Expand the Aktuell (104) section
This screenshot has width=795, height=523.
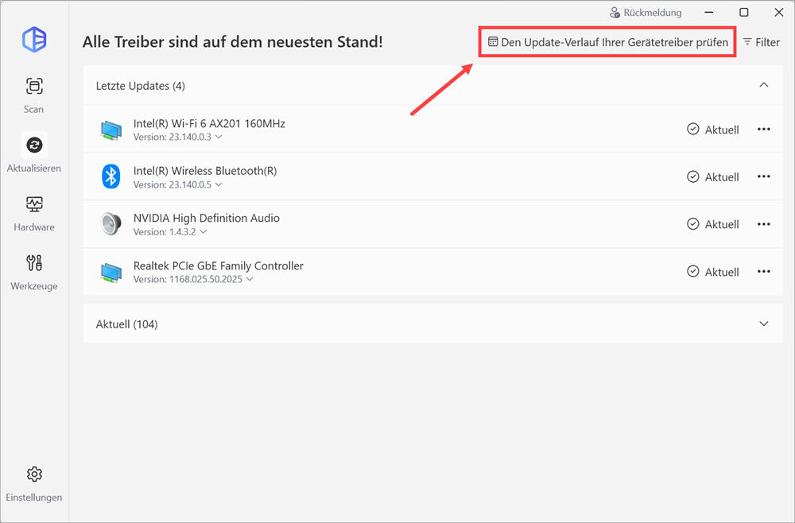click(763, 323)
